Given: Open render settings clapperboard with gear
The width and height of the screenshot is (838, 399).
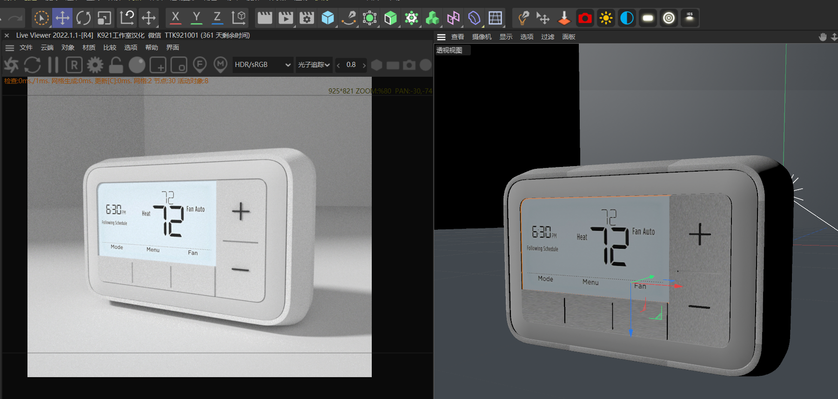Looking at the screenshot, I should pos(307,18).
